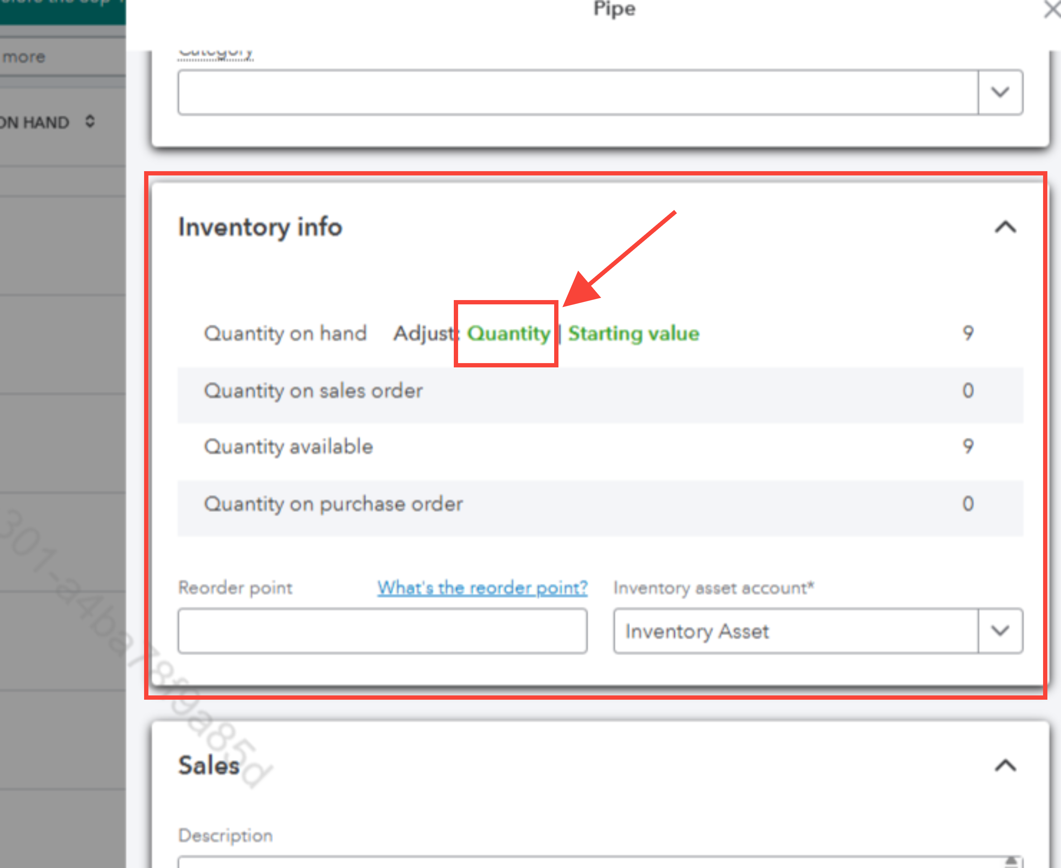Collapse the Sales section chevron

1005,766
